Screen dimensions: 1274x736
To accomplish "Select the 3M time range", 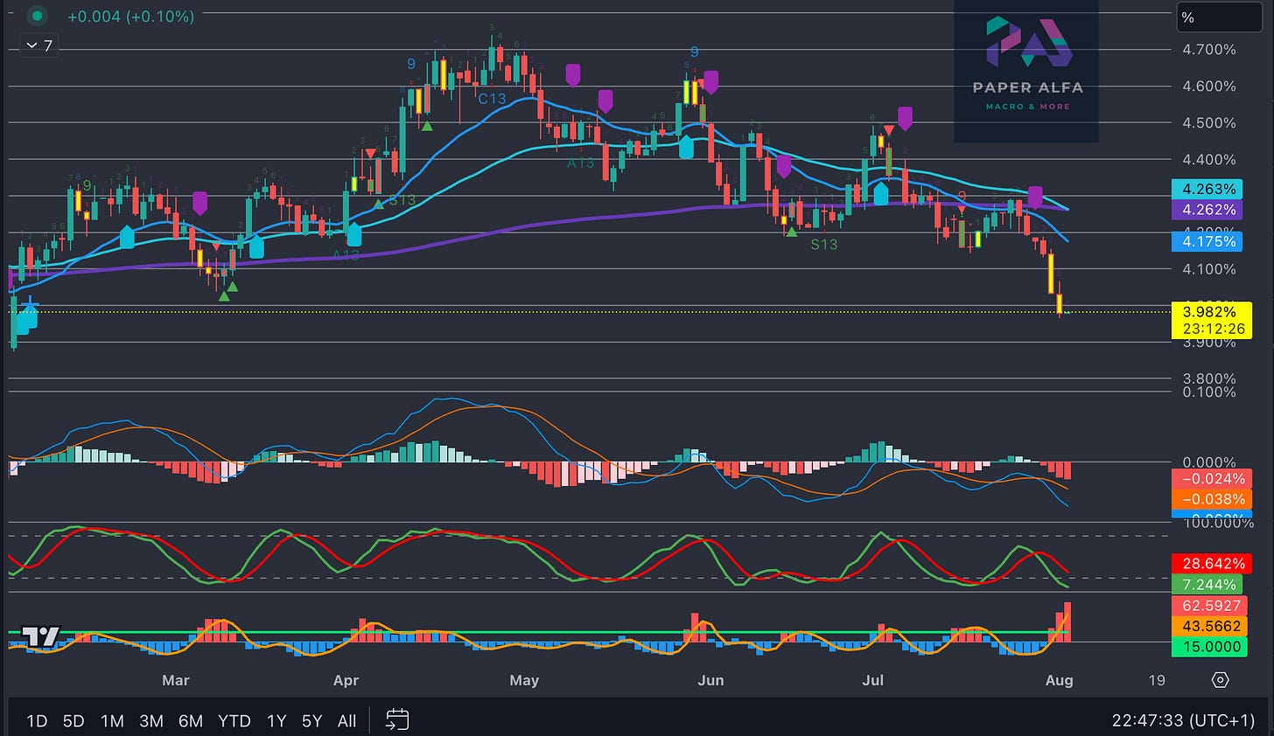I will pyautogui.click(x=151, y=721).
